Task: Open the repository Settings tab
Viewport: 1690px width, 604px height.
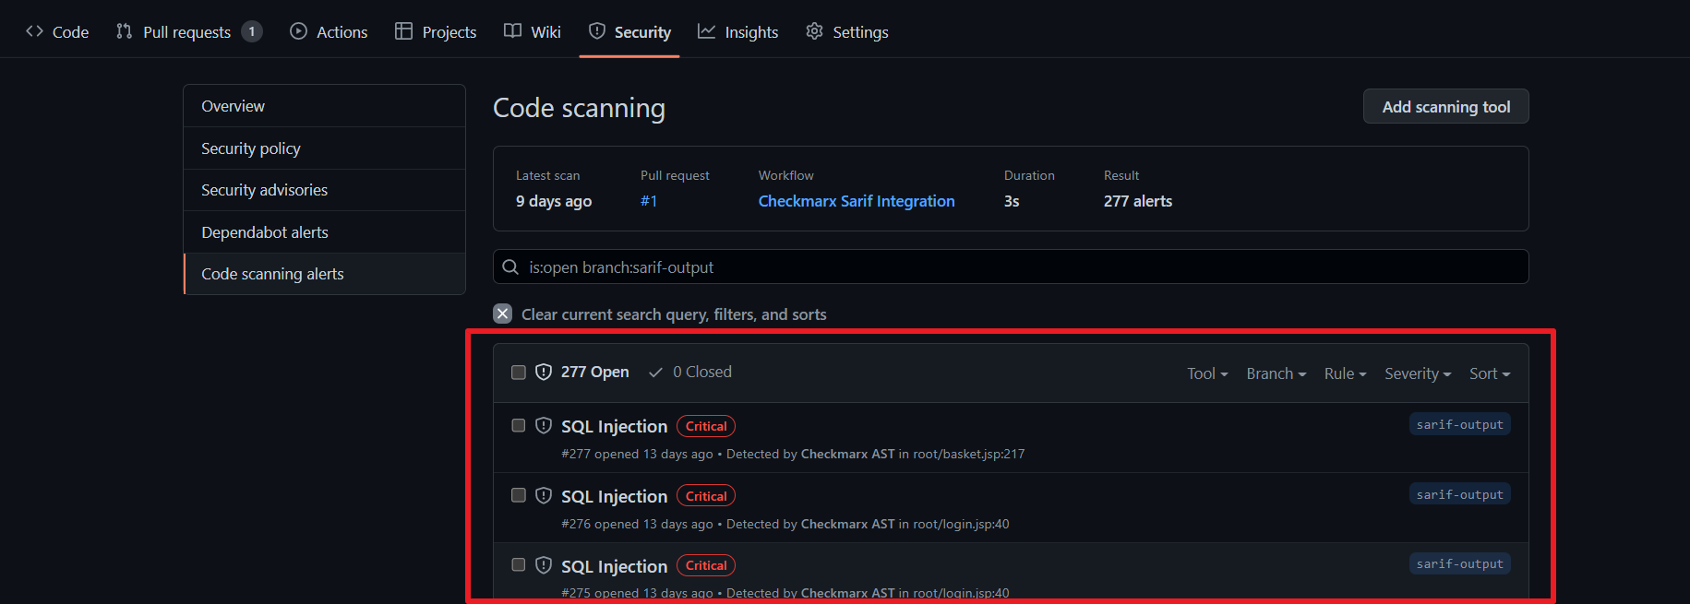Action: (847, 31)
